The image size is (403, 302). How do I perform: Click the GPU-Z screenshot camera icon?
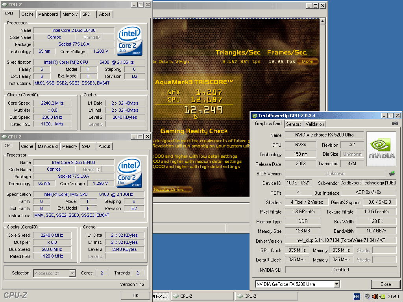tap(395, 123)
